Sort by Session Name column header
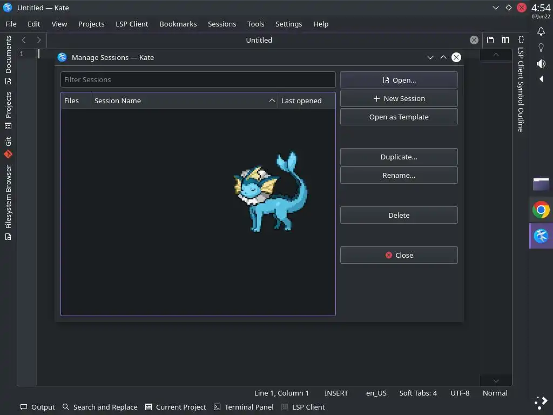Viewport: 553px width, 415px height. click(184, 101)
